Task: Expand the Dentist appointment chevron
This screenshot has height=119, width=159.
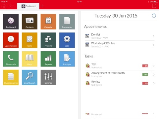Action: coord(154,36)
